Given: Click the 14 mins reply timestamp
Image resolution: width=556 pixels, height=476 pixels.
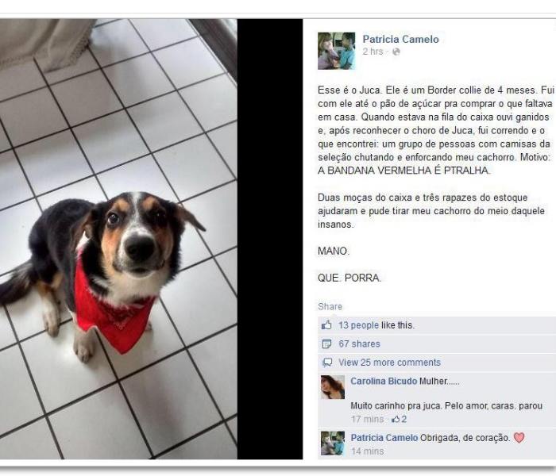Looking at the screenshot, I should point(367,451).
